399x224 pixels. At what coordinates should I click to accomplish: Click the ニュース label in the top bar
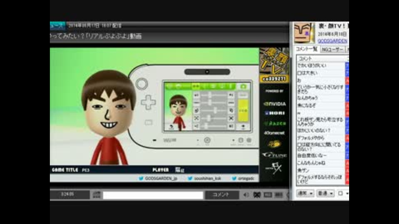tap(57, 26)
